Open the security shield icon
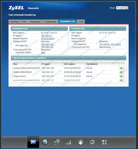The image size is (138, 149). tap(80, 142)
